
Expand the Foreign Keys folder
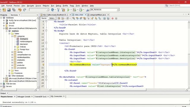(15, 50)
